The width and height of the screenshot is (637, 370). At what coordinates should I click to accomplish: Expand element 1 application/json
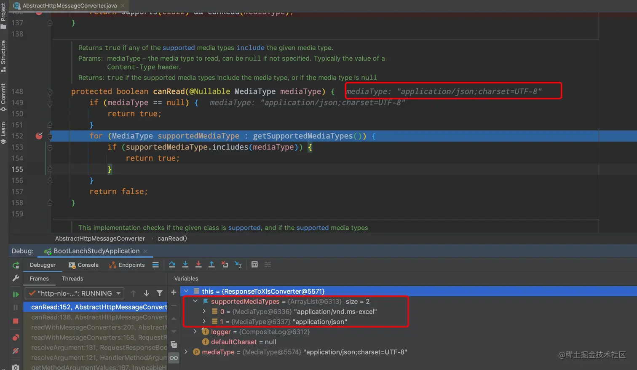pos(204,322)
